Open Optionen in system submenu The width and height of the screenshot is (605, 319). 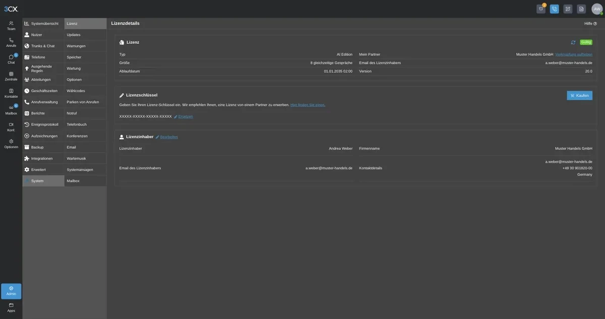85,80
